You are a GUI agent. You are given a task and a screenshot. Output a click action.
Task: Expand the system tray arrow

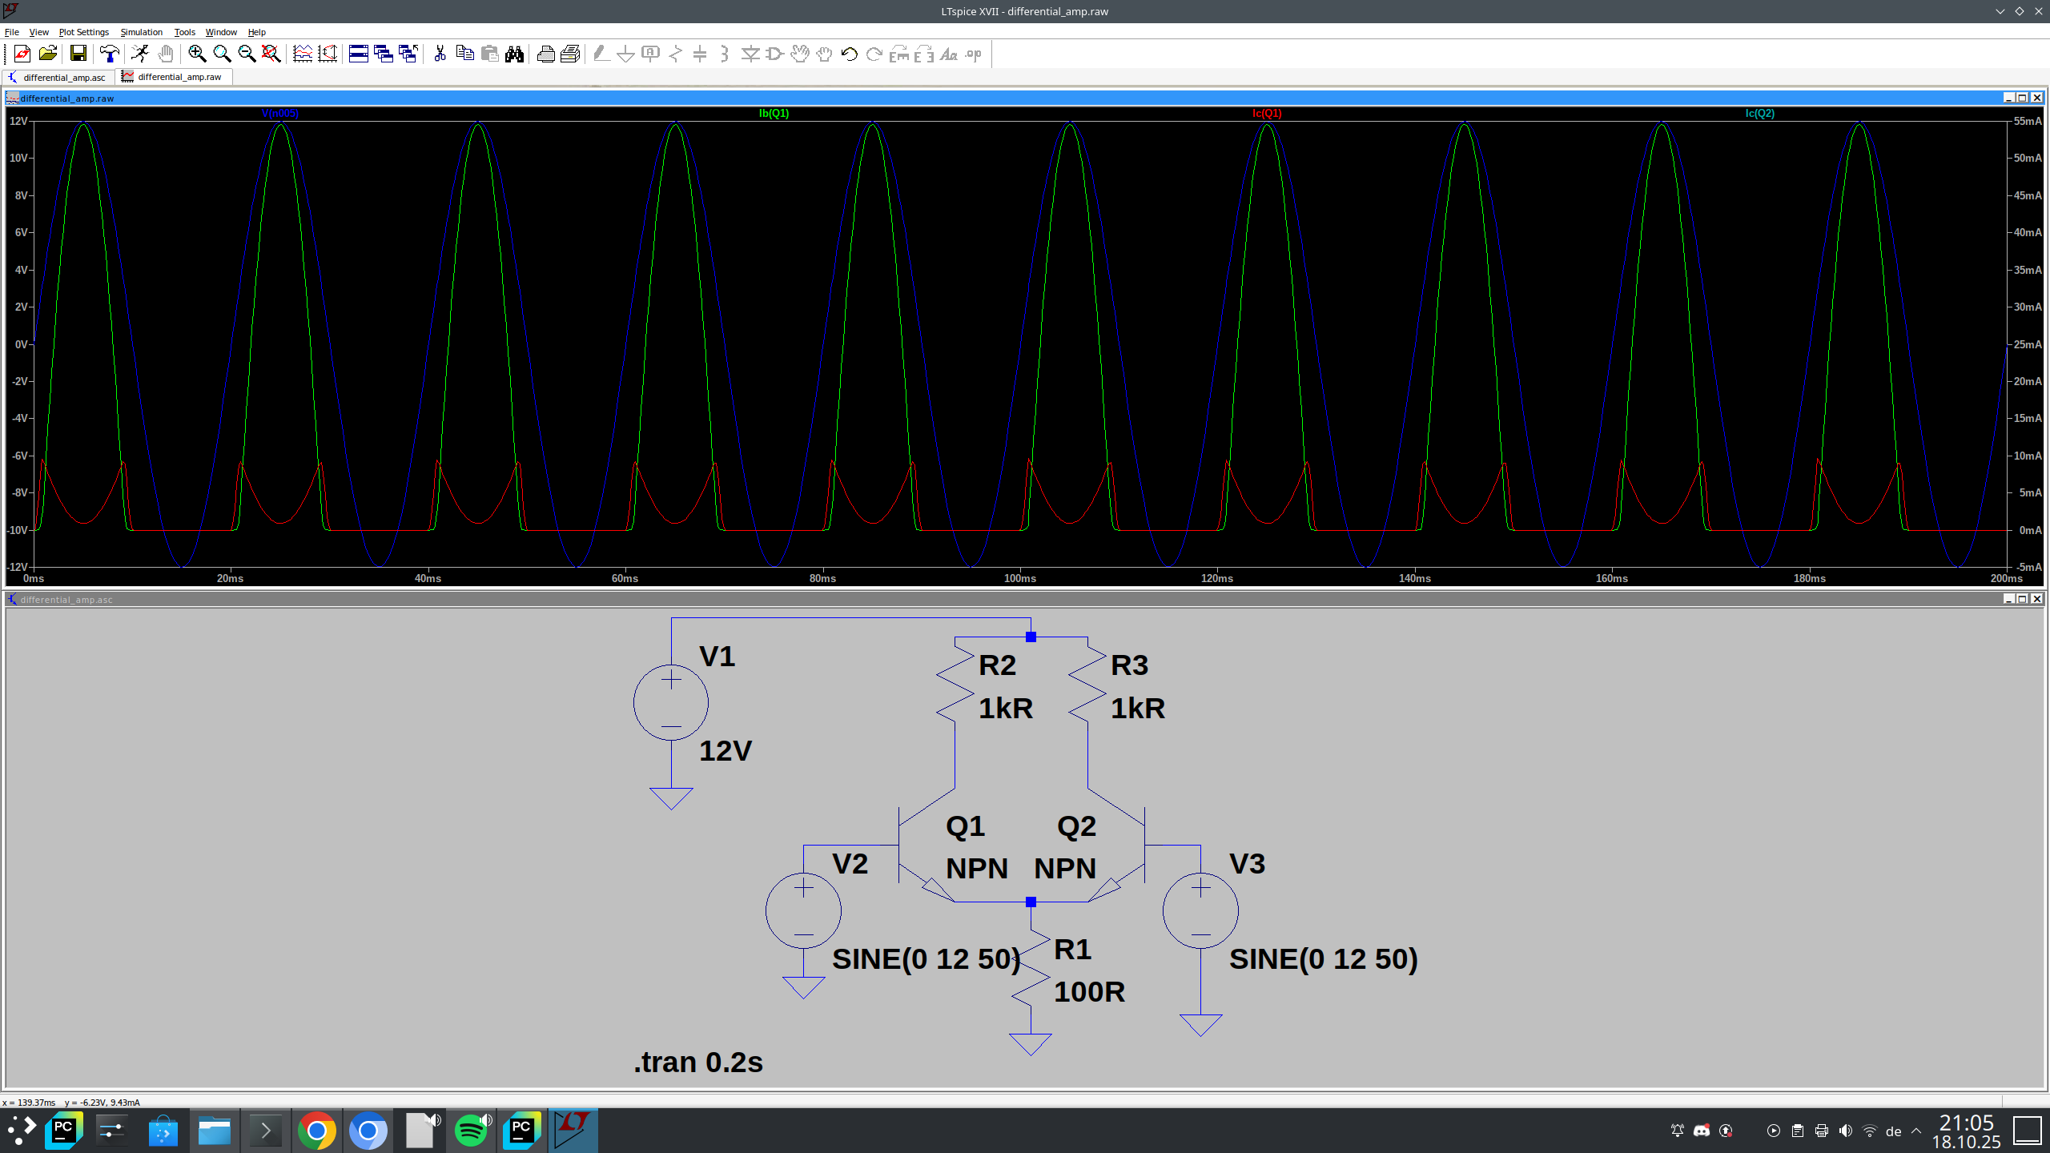pyautogui.click(x=1916, y=1131)
